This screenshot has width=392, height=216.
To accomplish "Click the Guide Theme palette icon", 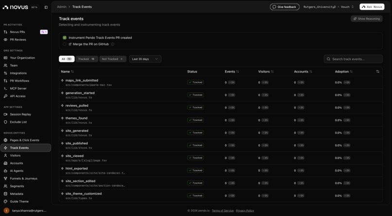I will [x=5, y=201].
